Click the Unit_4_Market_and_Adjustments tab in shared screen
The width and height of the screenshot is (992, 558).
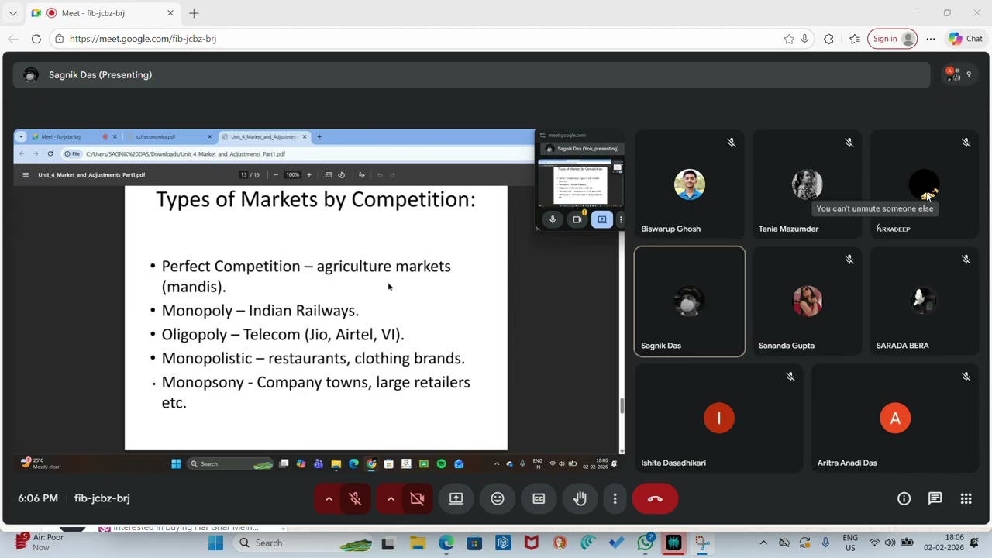point(264,136)
